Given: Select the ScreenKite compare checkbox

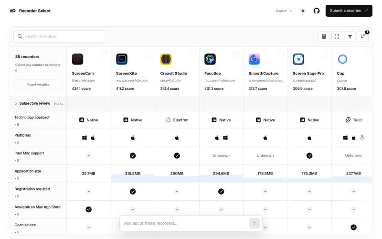Looking at the screenshot, I should 148,54.
